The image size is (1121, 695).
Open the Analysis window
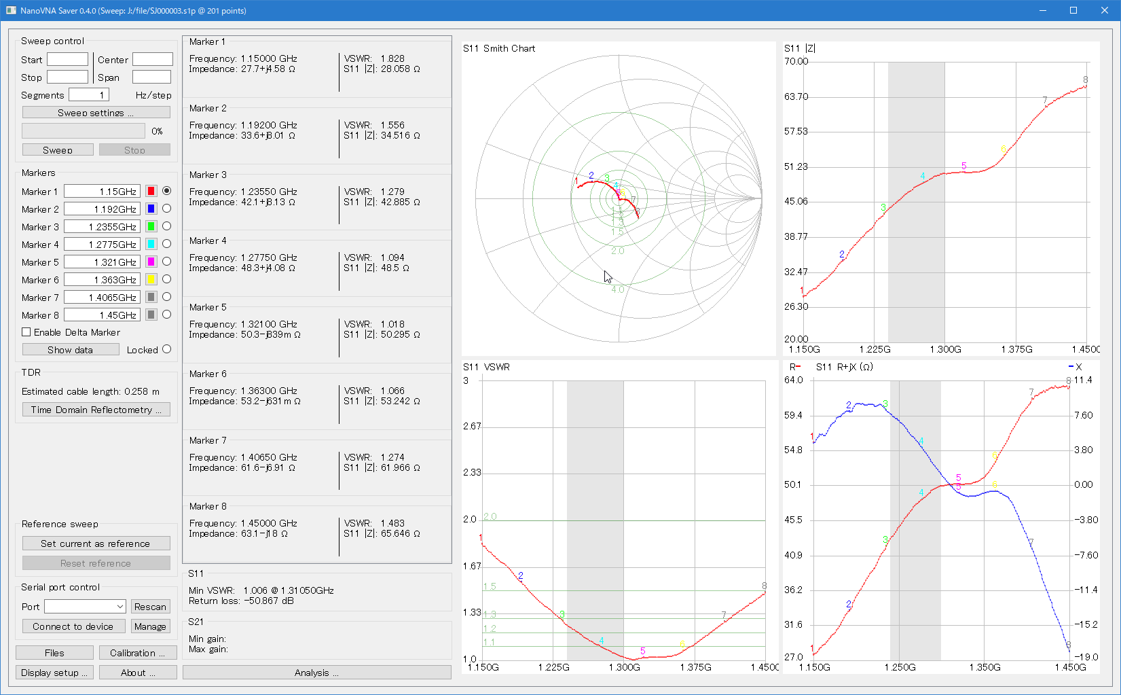click(316, 672)
